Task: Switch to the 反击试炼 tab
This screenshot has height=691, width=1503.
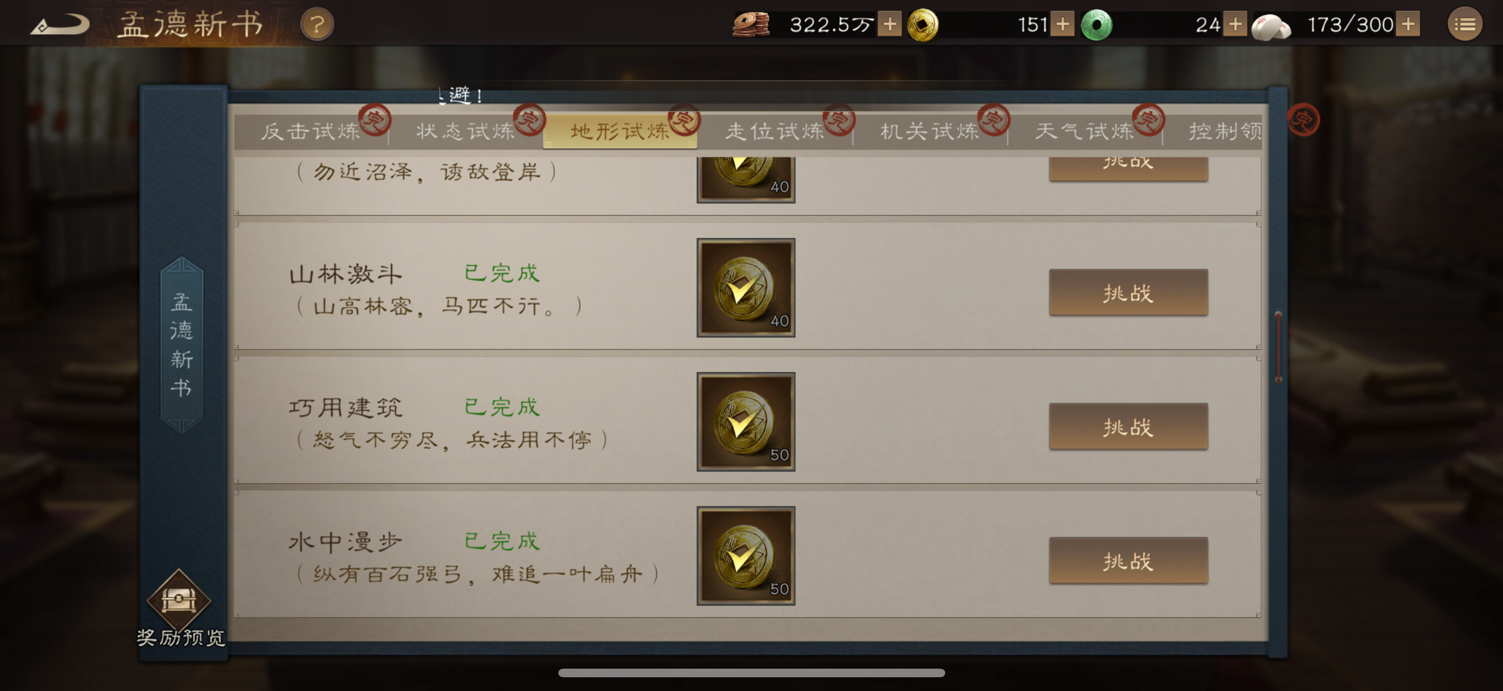Action: pos(311,131)
